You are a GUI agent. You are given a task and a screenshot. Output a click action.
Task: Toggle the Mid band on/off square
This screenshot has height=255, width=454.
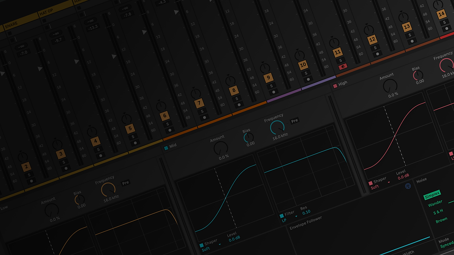[166, 148]
